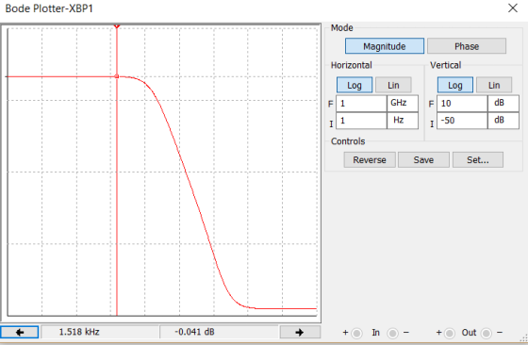Select Log scale for Horizontal axis
This screenshot has height=345, width=528.
355,85
